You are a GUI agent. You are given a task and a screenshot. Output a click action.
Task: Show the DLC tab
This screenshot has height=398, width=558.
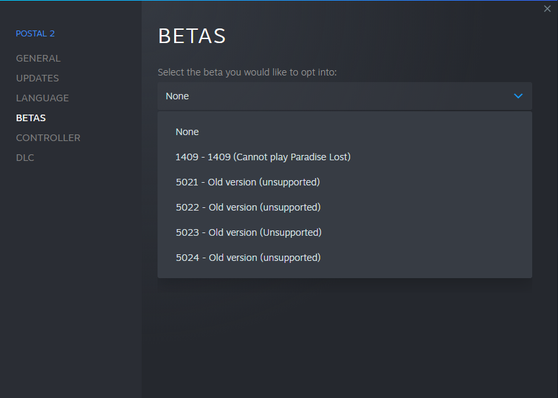[x=25, y=158]
